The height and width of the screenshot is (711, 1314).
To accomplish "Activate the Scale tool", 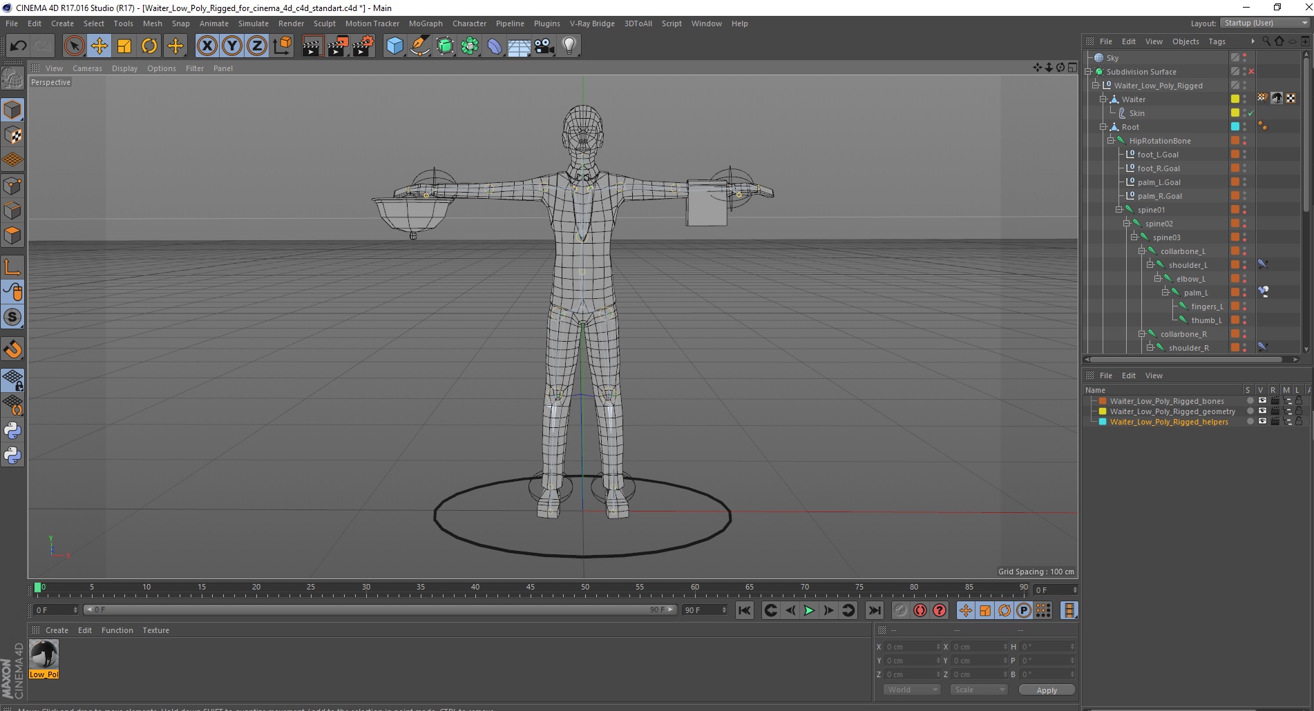I will pyautogui.click(x=124, y=46).
